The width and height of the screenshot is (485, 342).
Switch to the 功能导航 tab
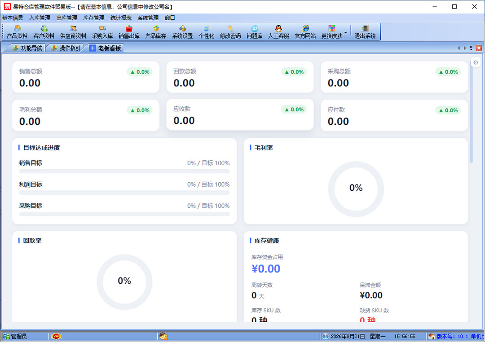[x=27, y=48]
